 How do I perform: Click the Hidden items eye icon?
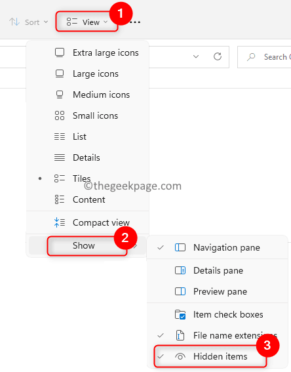pos(180,356)
